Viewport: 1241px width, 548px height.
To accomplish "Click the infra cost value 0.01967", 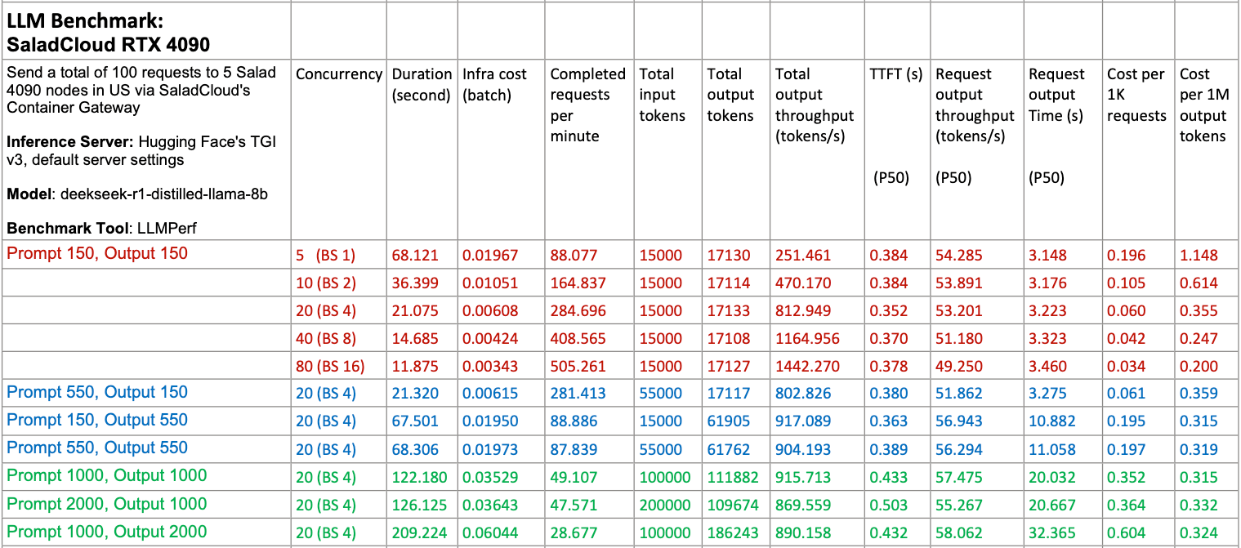I will coord(490,256).
